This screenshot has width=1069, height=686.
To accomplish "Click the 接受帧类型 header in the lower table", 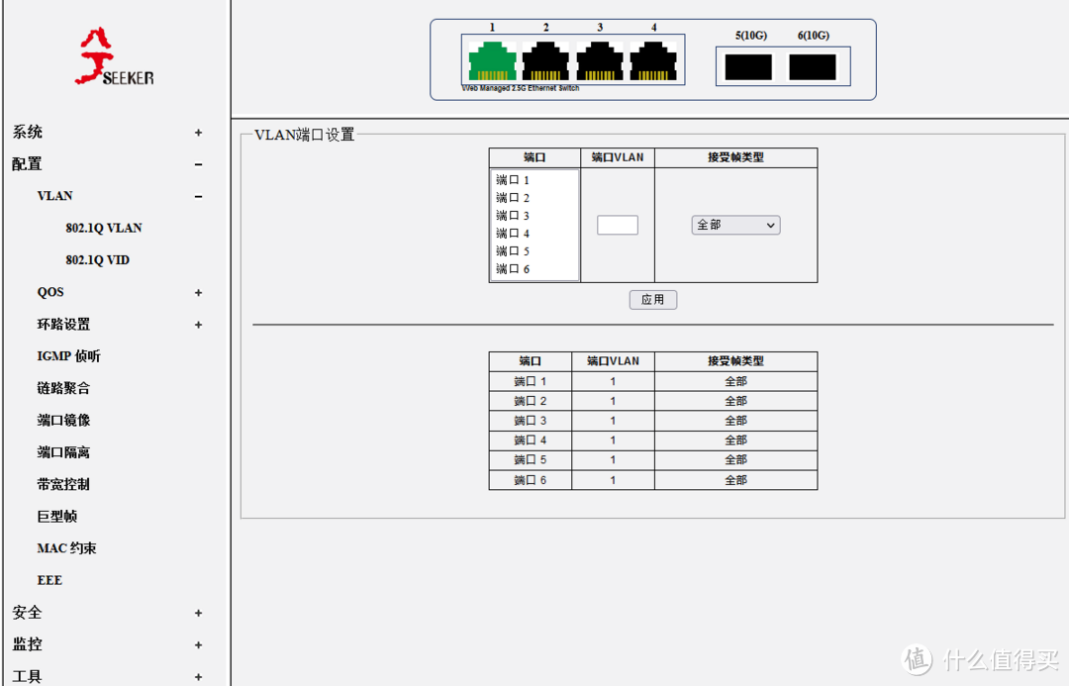I will pos(735,361).
